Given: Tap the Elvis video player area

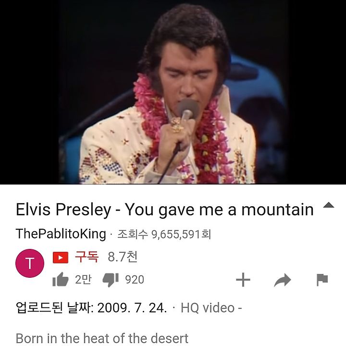Looking at the screenshot, I should click(173, 92).
